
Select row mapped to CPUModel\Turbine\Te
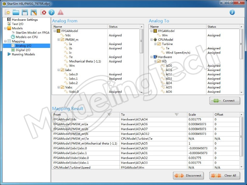pos(146,139)
